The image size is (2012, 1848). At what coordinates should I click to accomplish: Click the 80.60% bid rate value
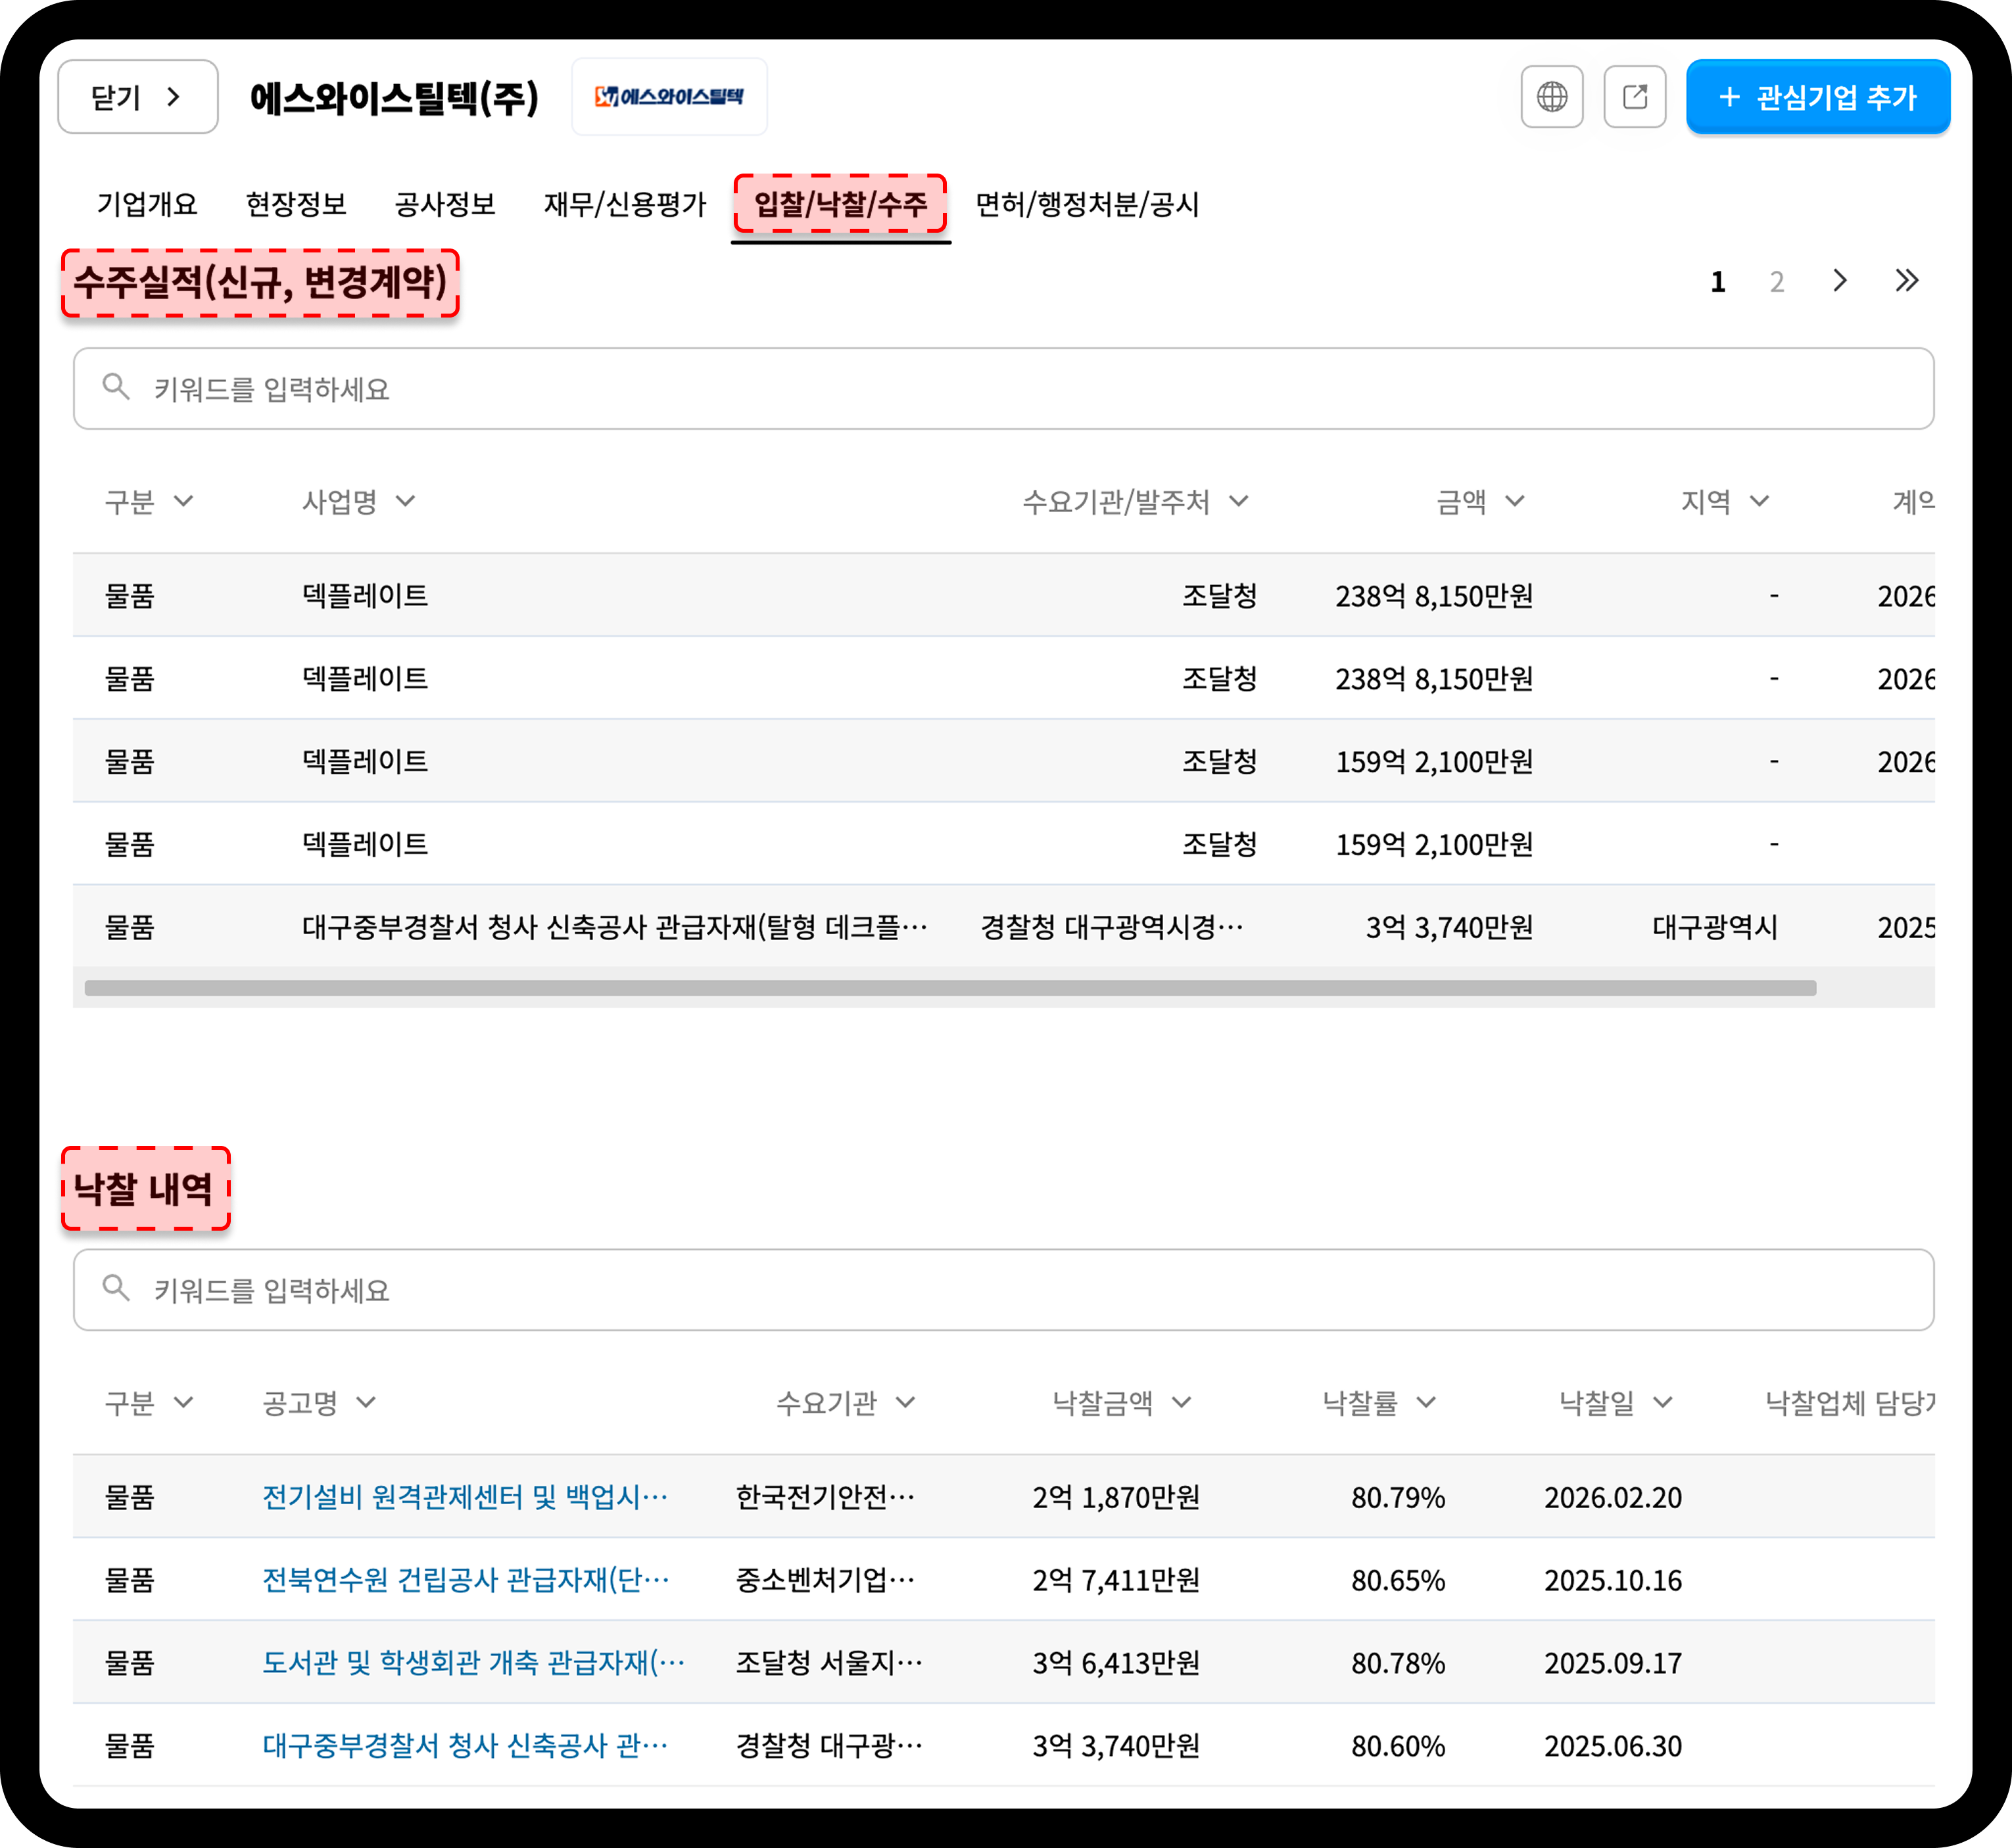coord(1397,1746)
